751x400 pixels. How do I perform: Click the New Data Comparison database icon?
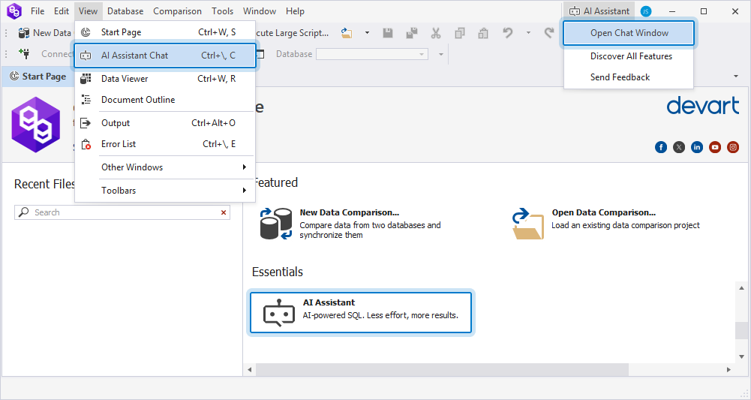(276, 223)
